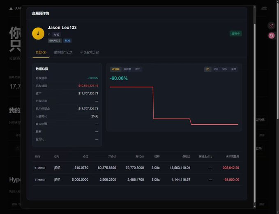Click the 开仓价 column header
Screen dimensions: 279x214
click(x=112, y=156)
